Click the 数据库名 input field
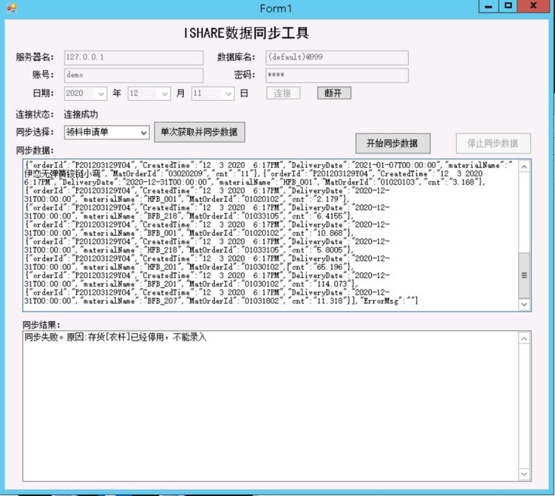555x496 pixels. point(337,58)
